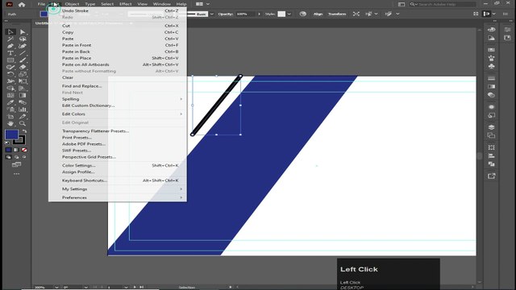Choose the Lasso tool
The image size is (516, 290).
(23, 39)
